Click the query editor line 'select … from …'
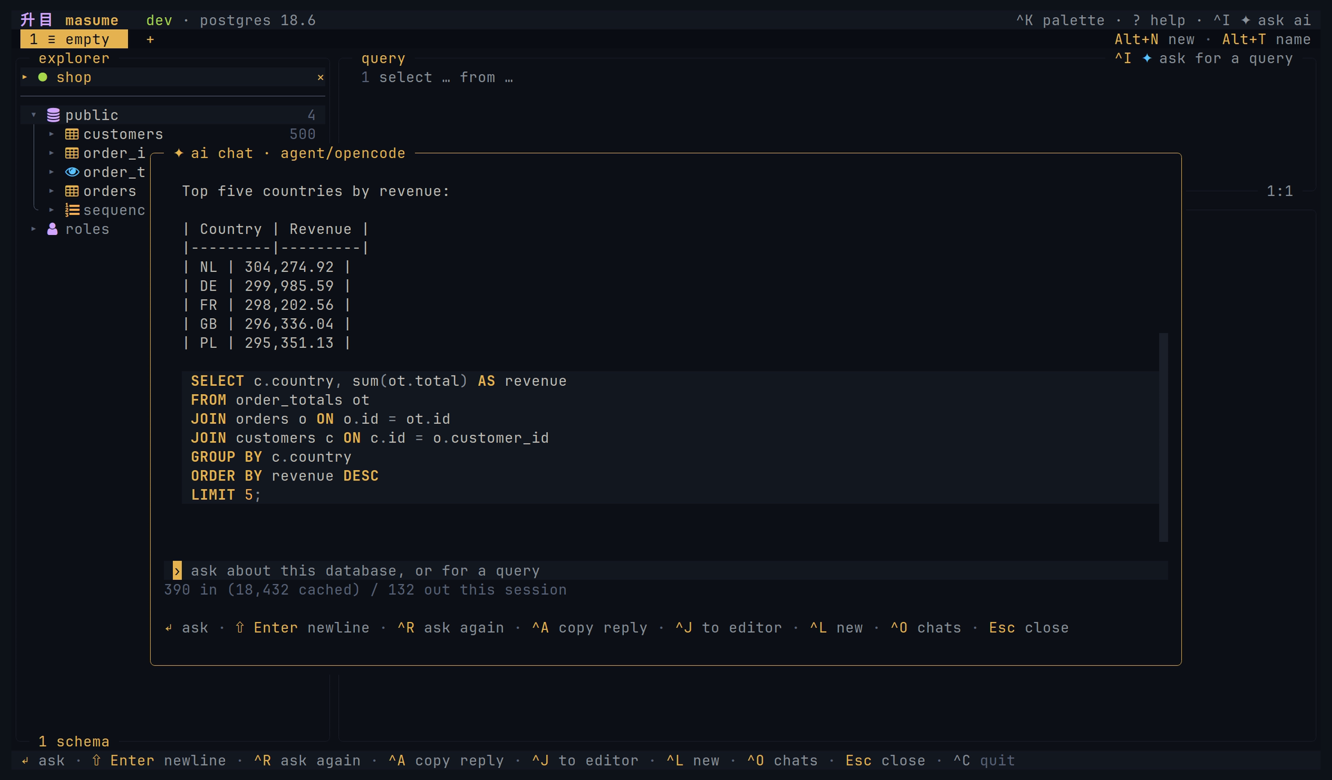Image resolution: width=1332 pixels, height=780 pixels. [x=445, y=77]
